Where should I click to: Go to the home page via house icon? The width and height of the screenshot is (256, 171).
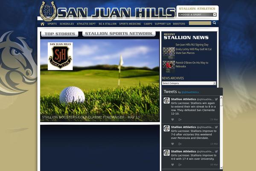click(42, 24)
